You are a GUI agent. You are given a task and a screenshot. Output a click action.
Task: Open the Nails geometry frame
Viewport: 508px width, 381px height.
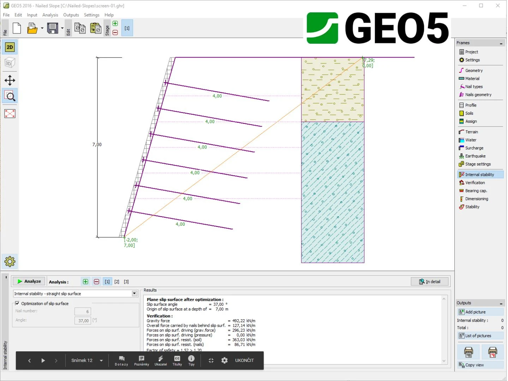coord(478,95)
